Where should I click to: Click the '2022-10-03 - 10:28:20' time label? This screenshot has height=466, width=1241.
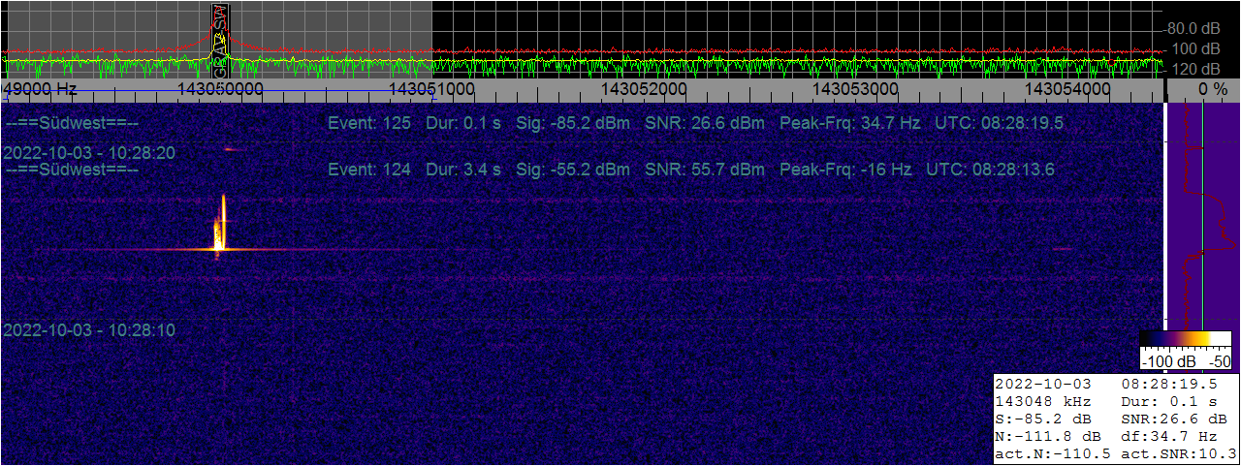[89, 153]
